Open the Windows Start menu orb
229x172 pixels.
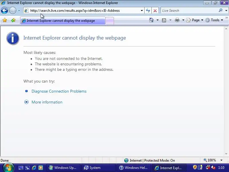click(8, 167)
